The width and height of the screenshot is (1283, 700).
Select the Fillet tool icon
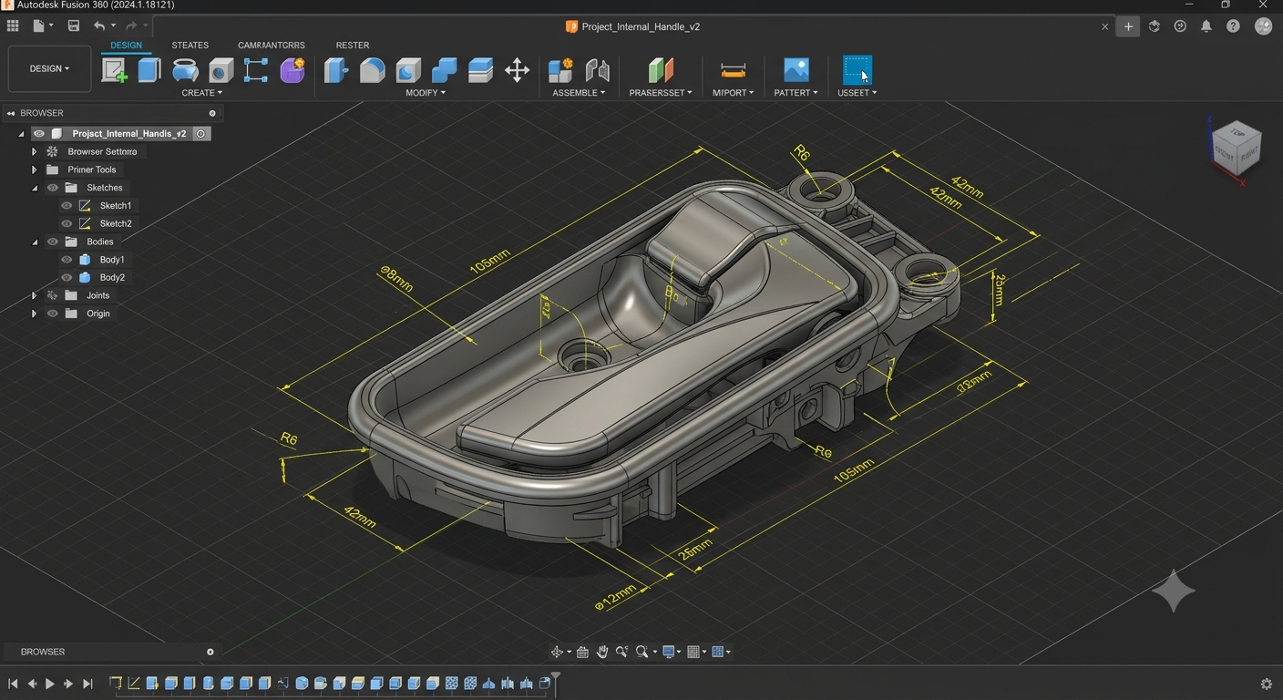click(x=372, y=70)
